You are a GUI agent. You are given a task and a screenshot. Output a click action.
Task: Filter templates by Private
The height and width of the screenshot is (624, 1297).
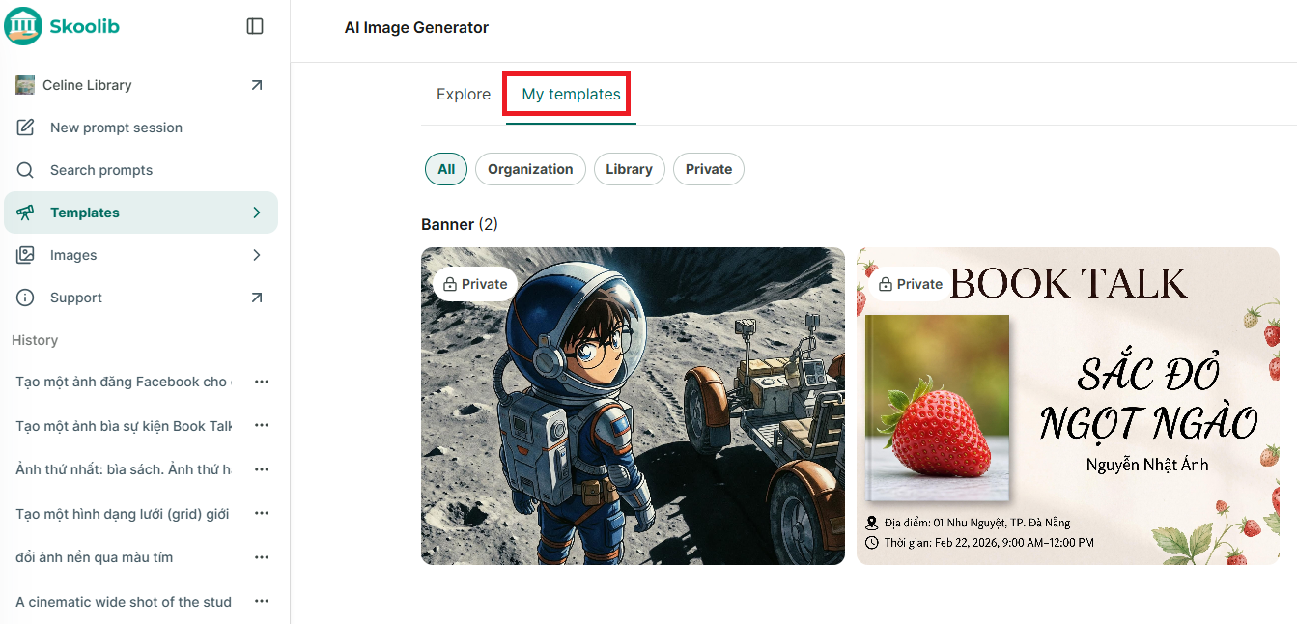coord(709,169)
